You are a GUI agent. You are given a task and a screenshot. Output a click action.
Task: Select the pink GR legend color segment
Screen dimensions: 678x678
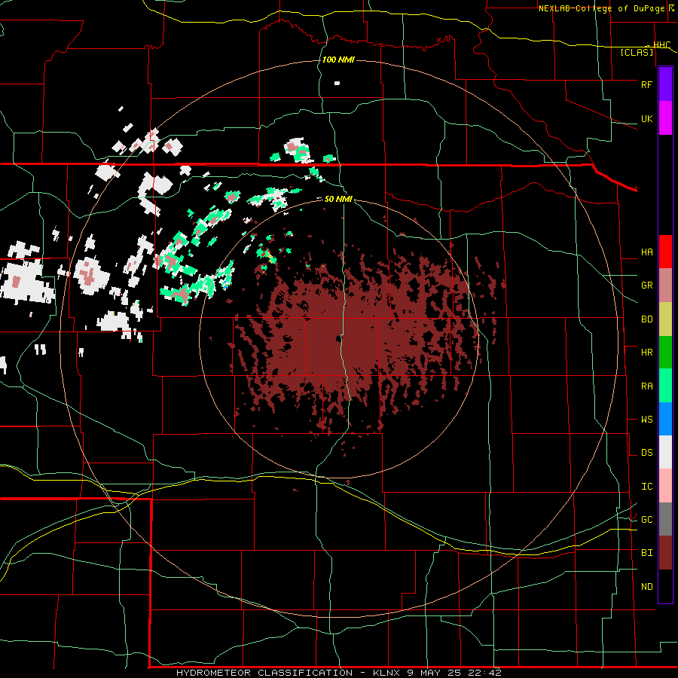click(x=665, y=286)
